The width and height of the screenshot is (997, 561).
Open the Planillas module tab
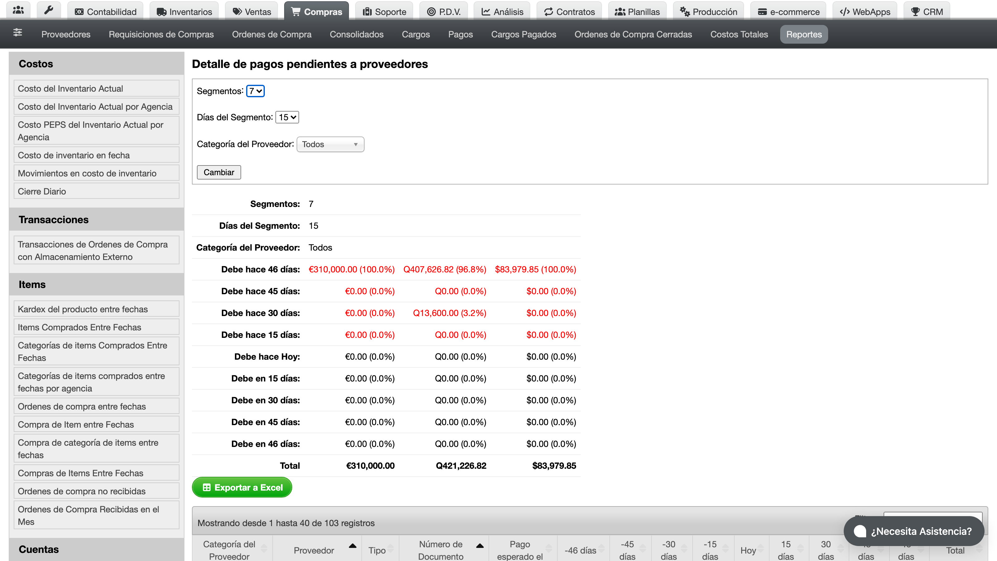point(637,12)
